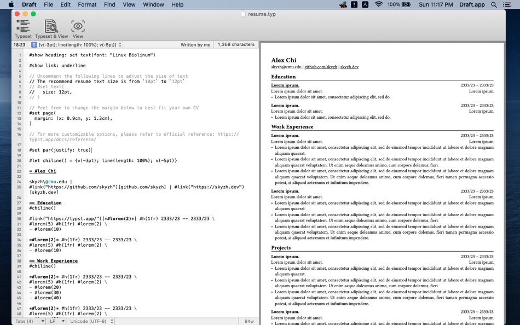Open the Find menu
This screenshot has width=520, height=325.
[109, 4]
